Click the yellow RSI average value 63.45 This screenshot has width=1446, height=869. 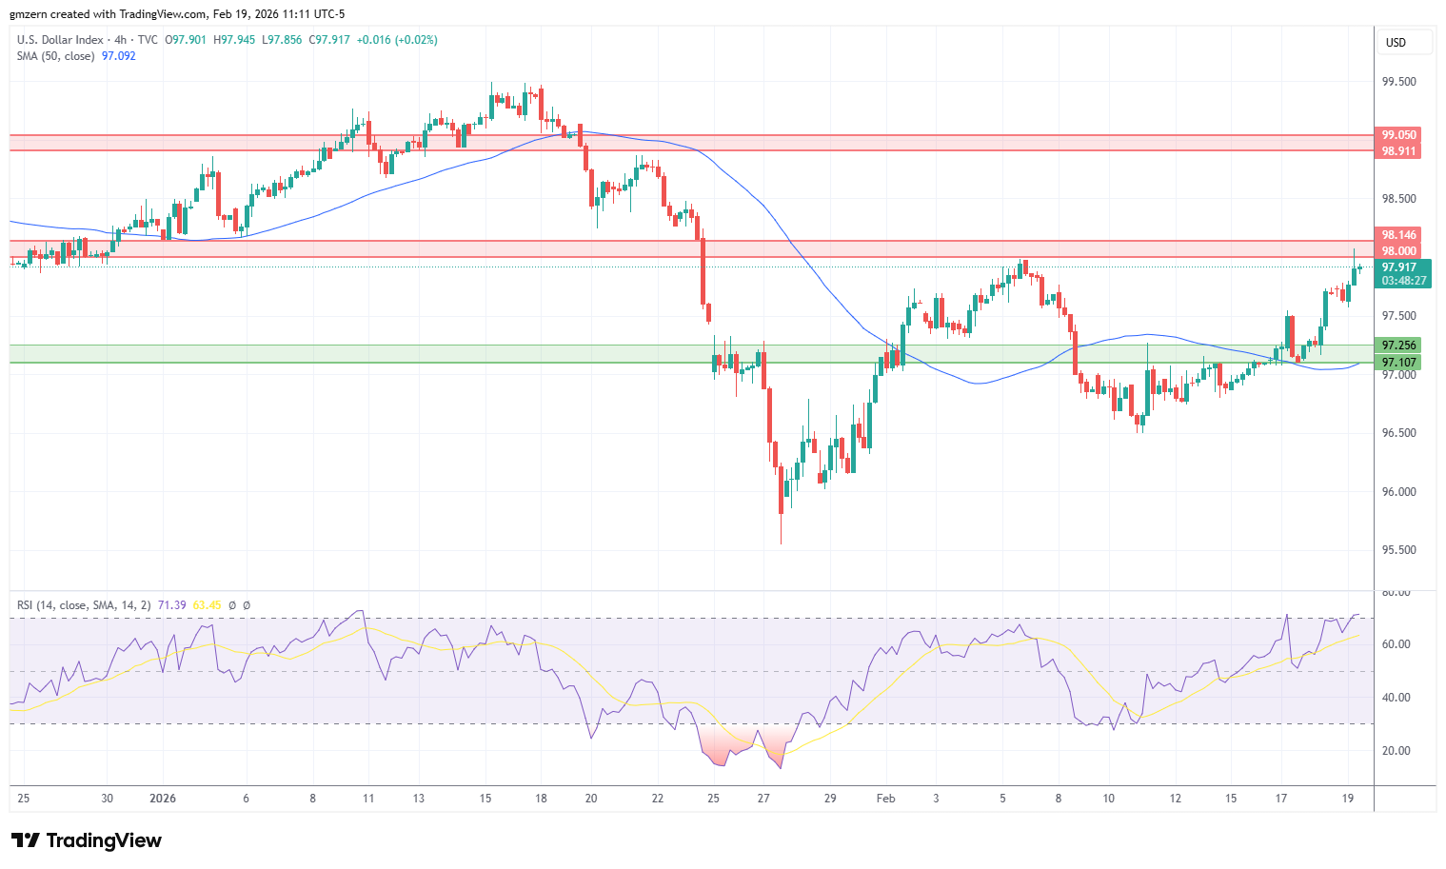coord(207,605)
